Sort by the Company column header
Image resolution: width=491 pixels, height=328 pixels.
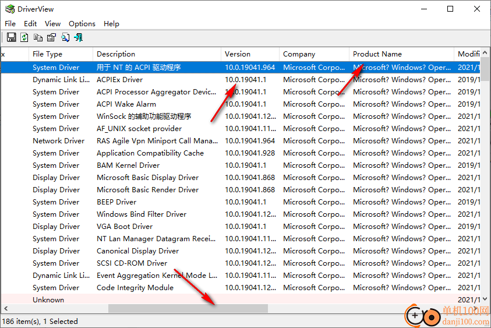click(314, 54)
